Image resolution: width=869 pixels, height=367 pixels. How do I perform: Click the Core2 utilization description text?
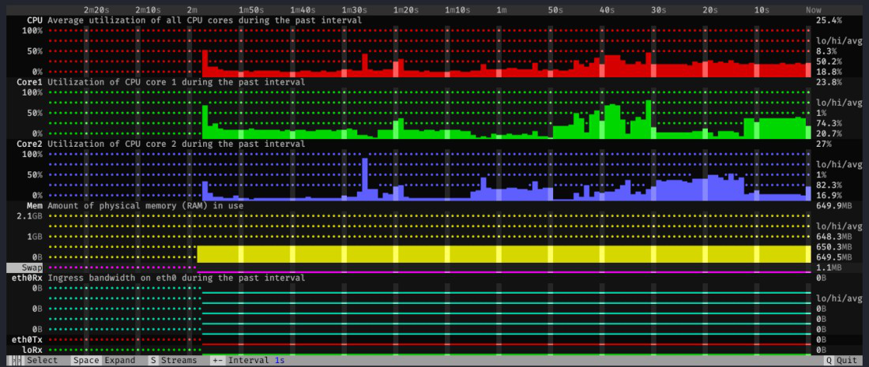click(x=176, y=144)
